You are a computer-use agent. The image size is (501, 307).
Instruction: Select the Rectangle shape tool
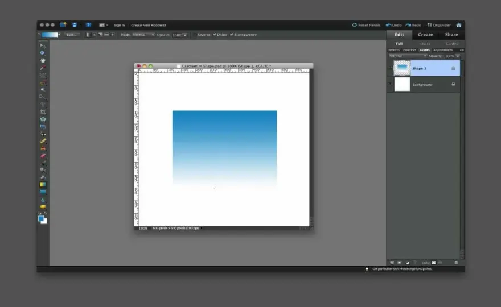click(x=43, y=192)
